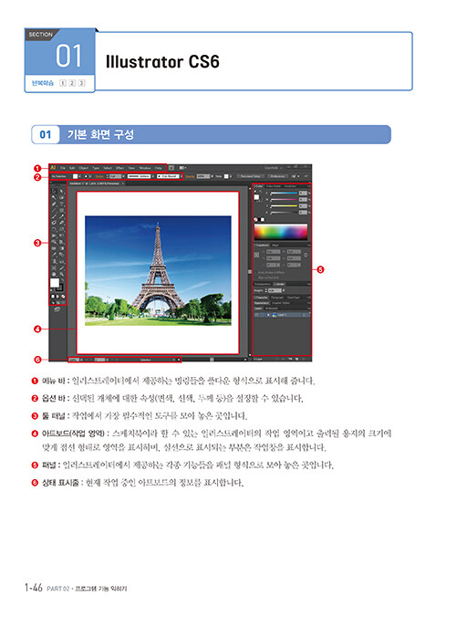Click the white Fill swatch in tool panel
This screenshot has width=456, height=617.
pyautogui.click(x=54, y=282)
